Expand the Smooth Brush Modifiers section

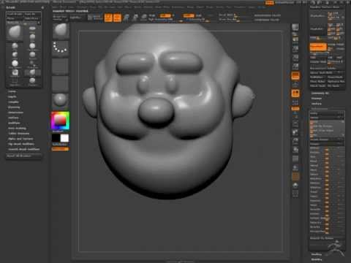24,149
